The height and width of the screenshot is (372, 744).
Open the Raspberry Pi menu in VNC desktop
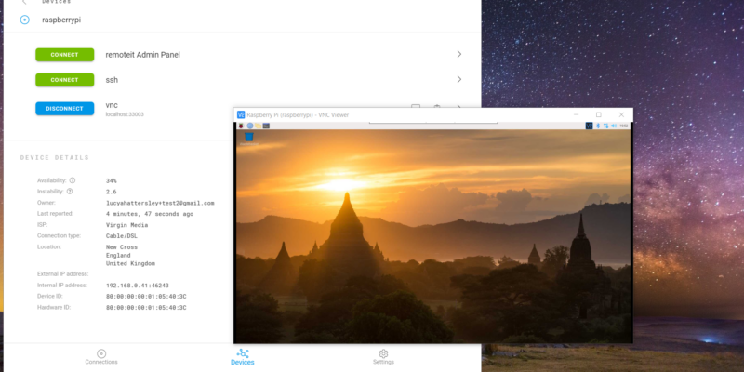241,126
